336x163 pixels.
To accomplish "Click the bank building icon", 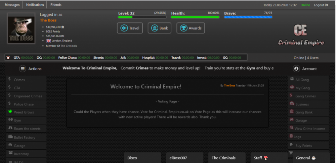I will click(x=155, y=28).
